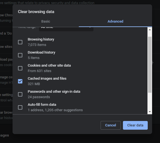Select the Advanced tab
Screen dimensions: 160x143
pyautogui.click(x=115, y=21)
